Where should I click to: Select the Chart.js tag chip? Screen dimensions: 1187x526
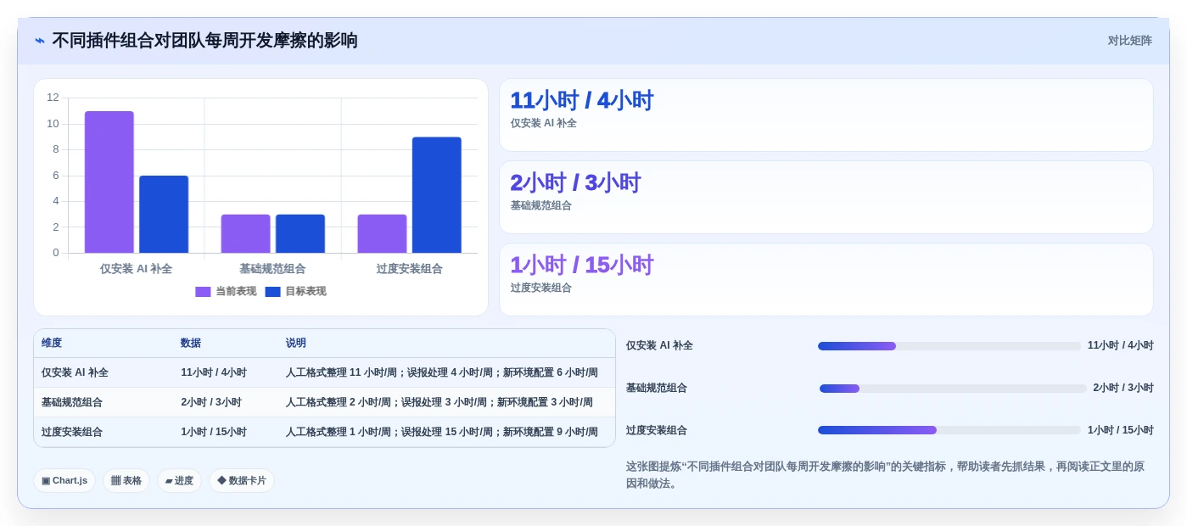(x=64, y=480)
